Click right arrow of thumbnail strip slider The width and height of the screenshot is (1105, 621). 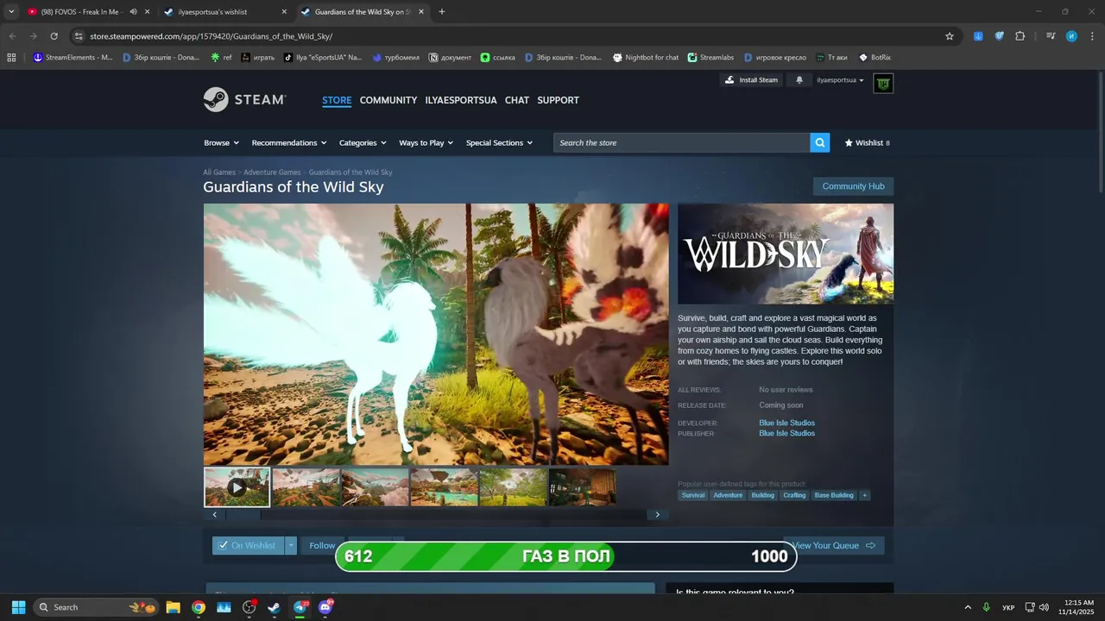(657, 515)
